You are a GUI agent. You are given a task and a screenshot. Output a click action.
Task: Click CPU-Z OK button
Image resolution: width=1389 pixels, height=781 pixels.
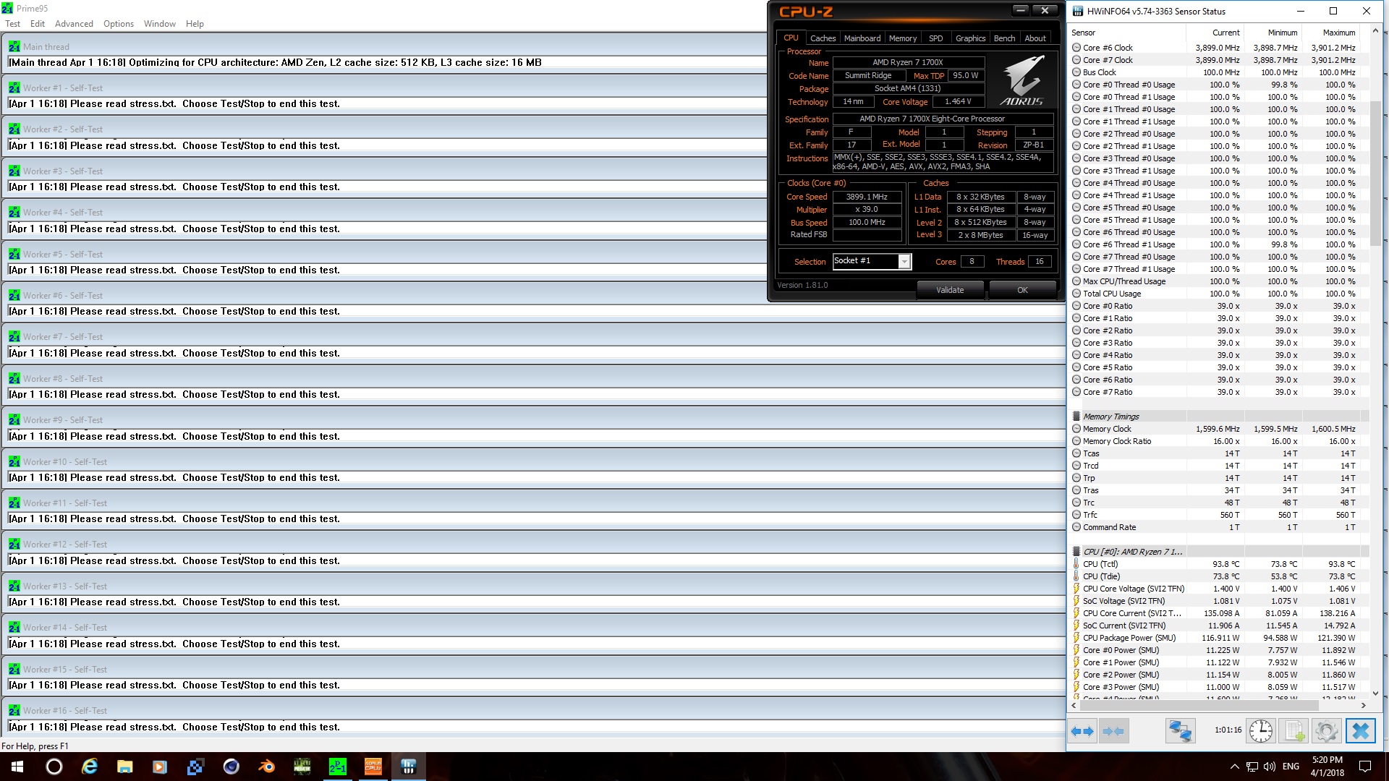1022,290
